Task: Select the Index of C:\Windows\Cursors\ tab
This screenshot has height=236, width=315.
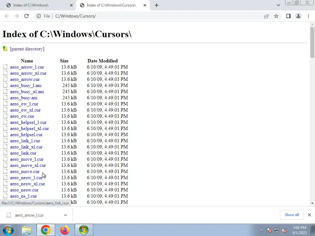Action: [113, 5]
